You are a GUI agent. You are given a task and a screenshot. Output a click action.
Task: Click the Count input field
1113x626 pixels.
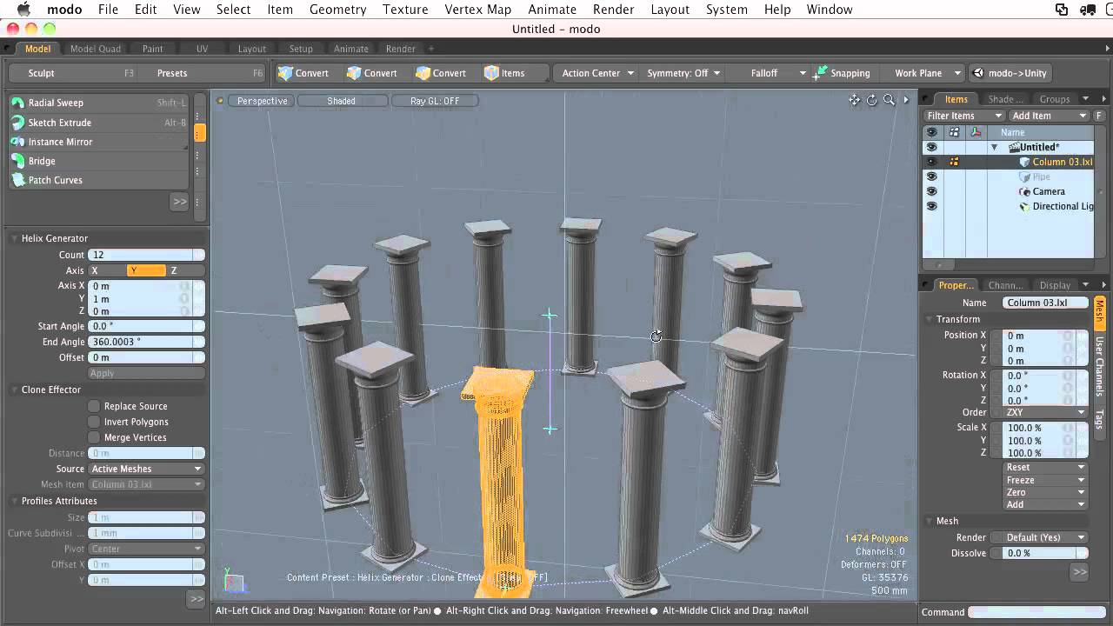click(146, 255)
